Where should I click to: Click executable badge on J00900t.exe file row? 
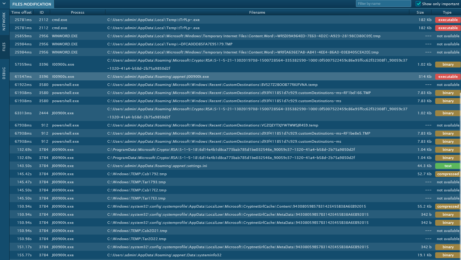[x=448, y=77]
